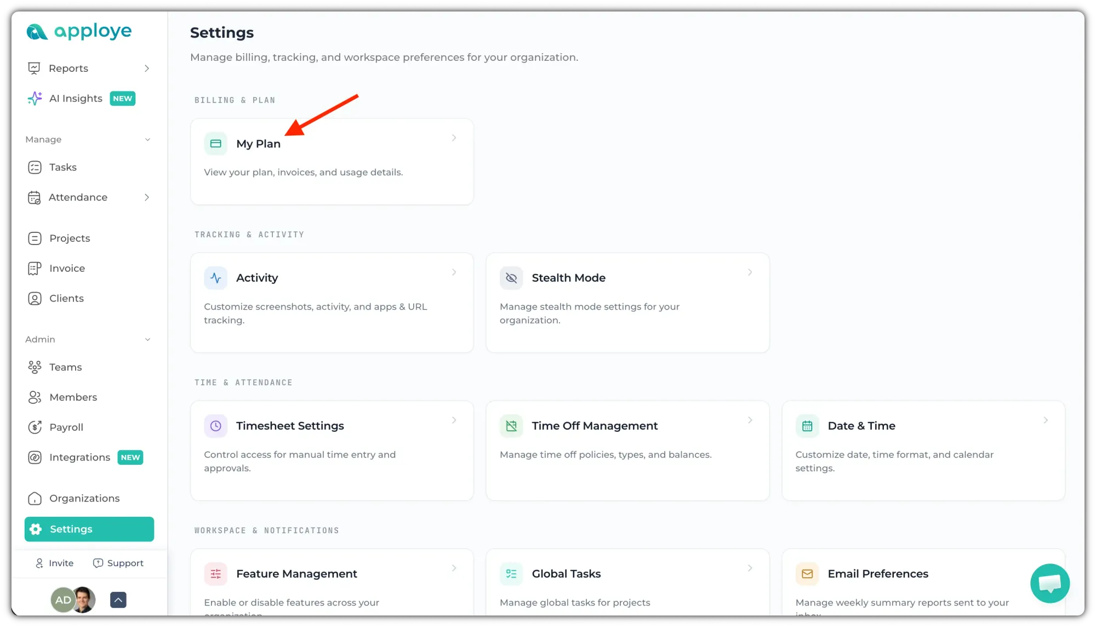Image resolution: width=1096 pixels, height=627 pixels.
Task: Click the Time Off Management calendar icon
Action: [511, 426]
